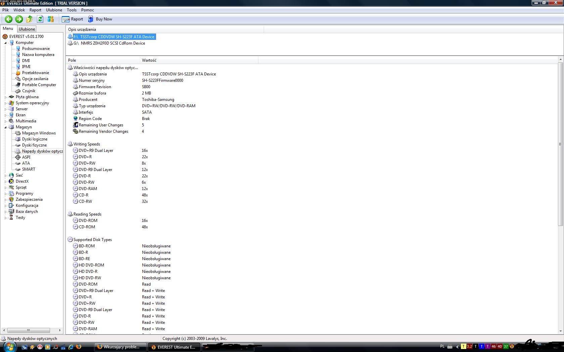Open the Ulubione menu in menu bar

click(54, 10)
